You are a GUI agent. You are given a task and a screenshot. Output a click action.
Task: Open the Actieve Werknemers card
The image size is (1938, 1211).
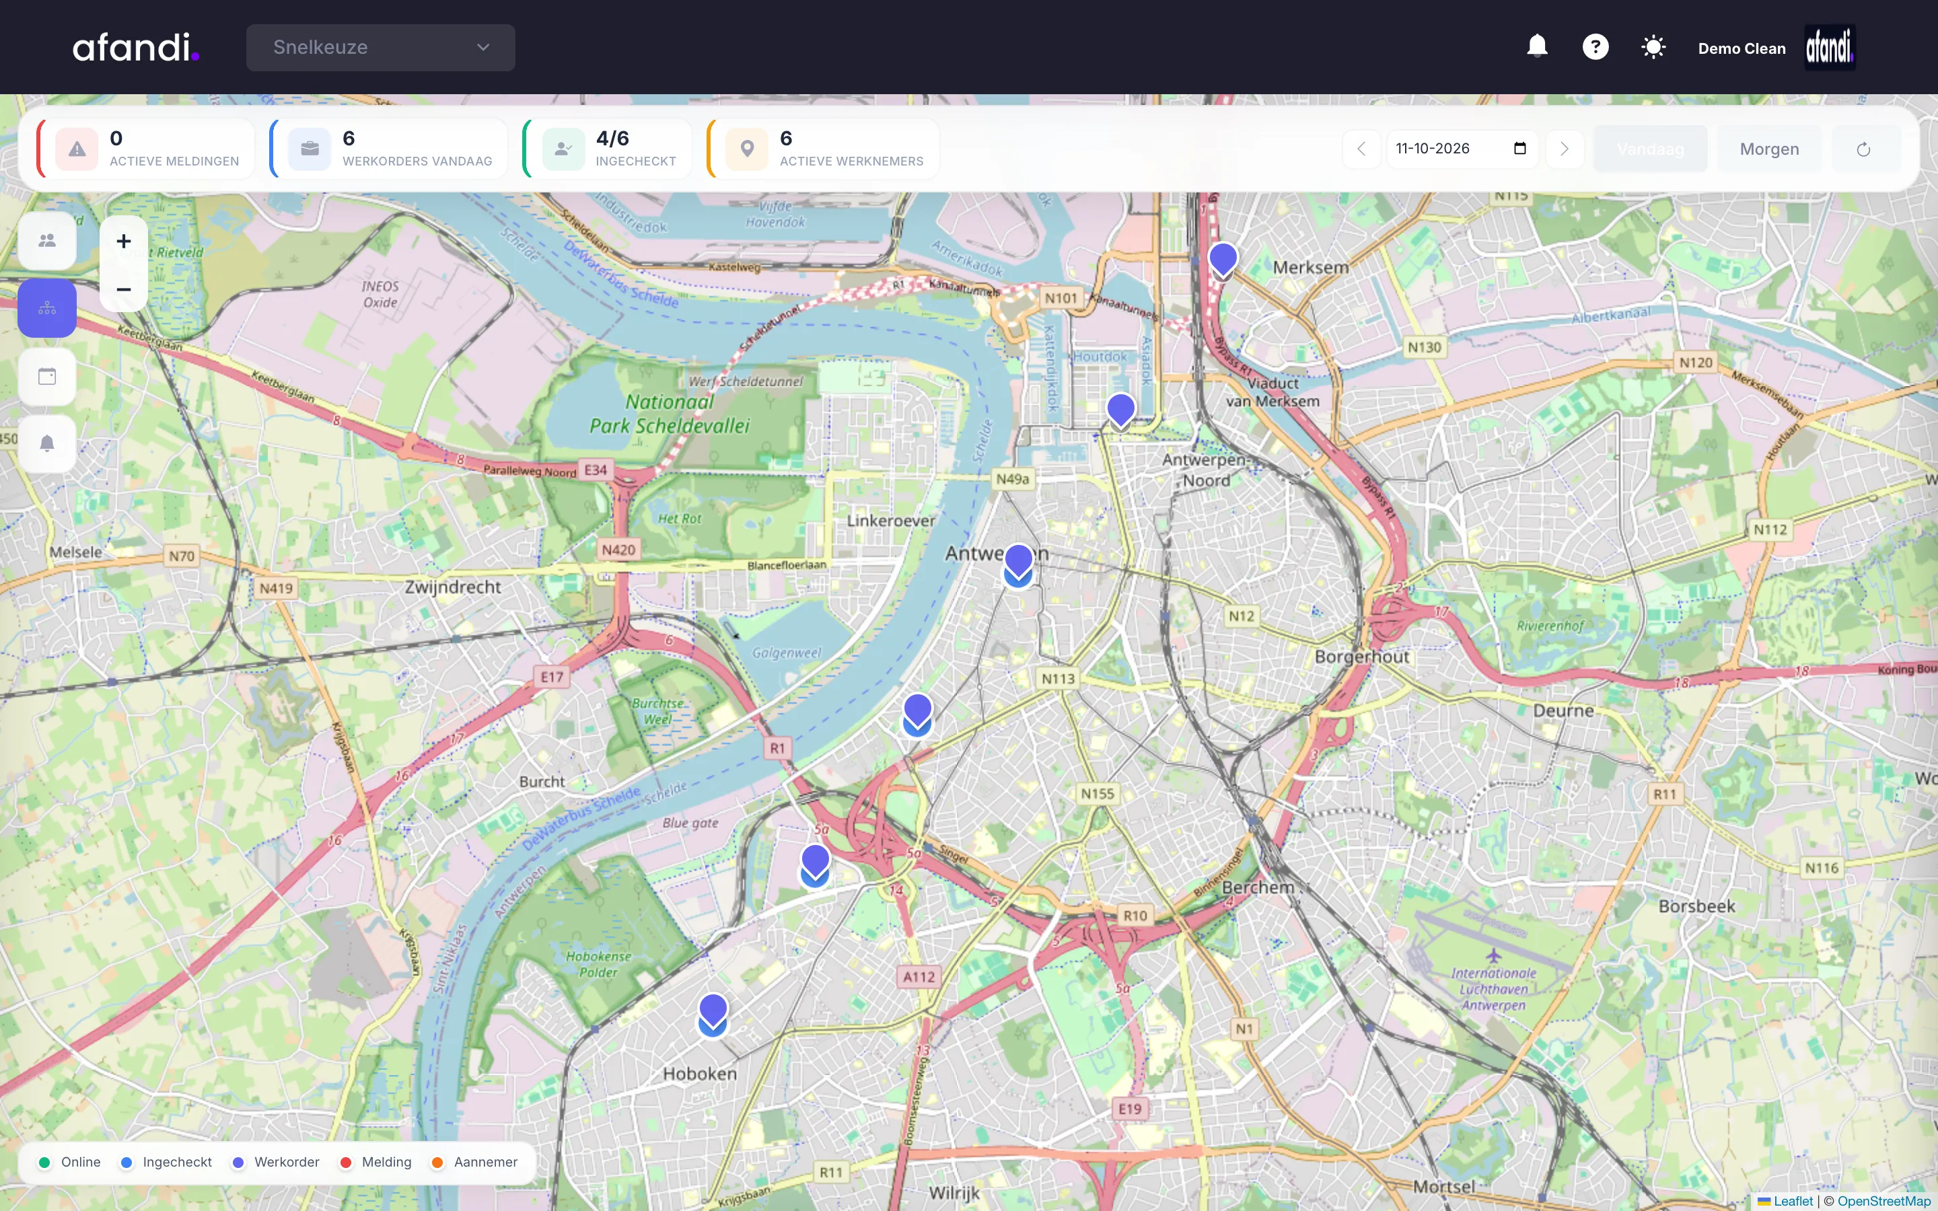click(x=823, y=149)
